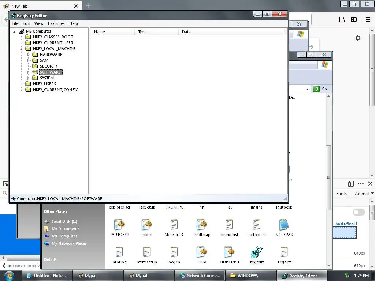The width and height of the screenshot is (375, 281).
Task: Expand the HARDWARE subkey
Action: click(x=28, y=55)
